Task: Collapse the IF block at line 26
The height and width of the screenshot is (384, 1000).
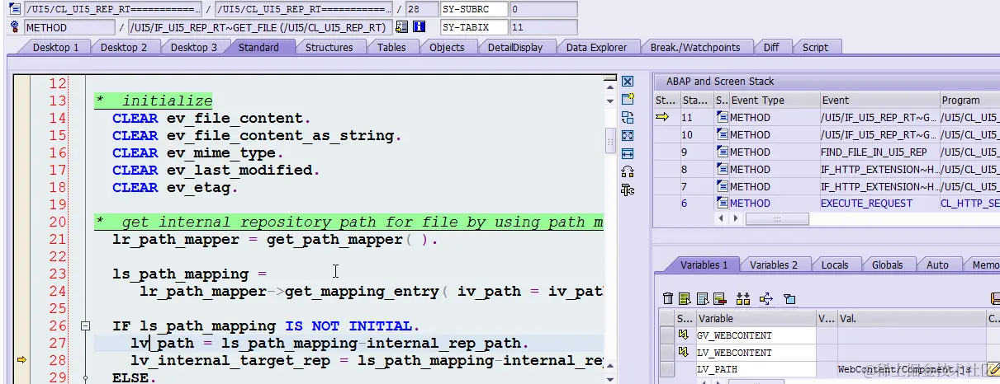Action: click(x=84, y=325)
